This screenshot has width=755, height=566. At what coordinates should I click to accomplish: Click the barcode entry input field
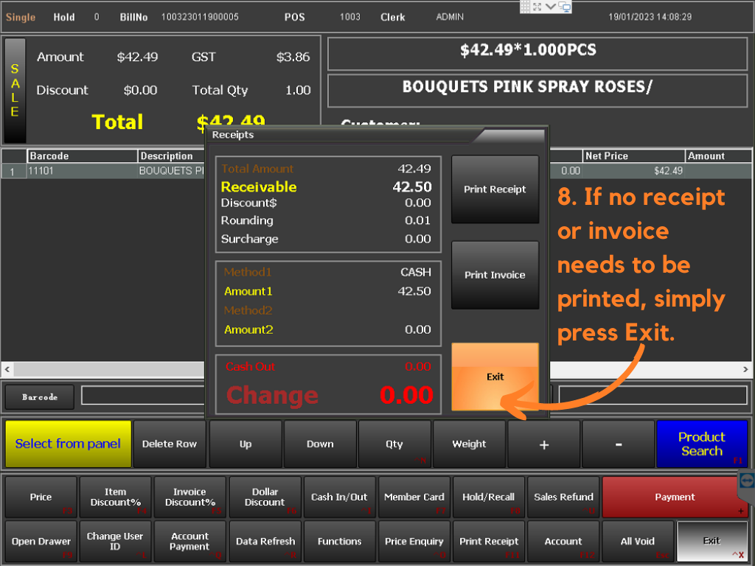coord(142,396)
